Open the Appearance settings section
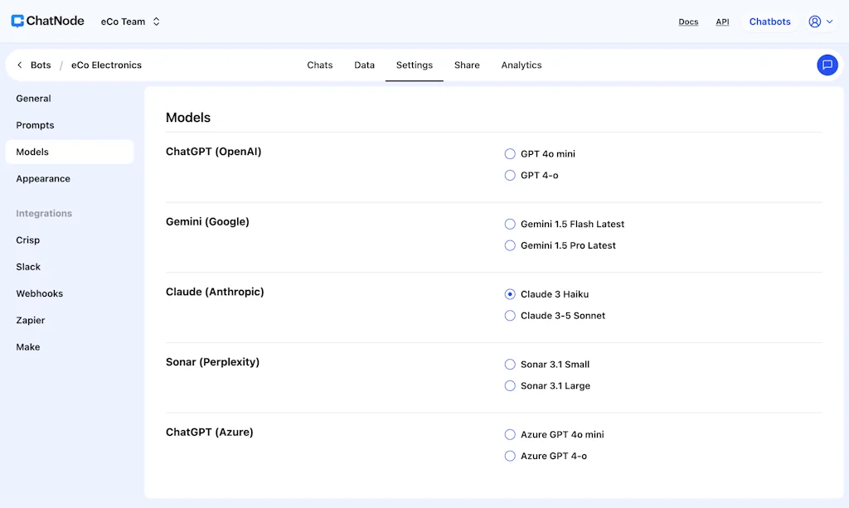 coord(44,178)
